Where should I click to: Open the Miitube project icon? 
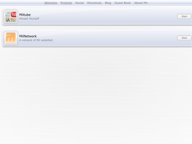click(x=11, y=16)
